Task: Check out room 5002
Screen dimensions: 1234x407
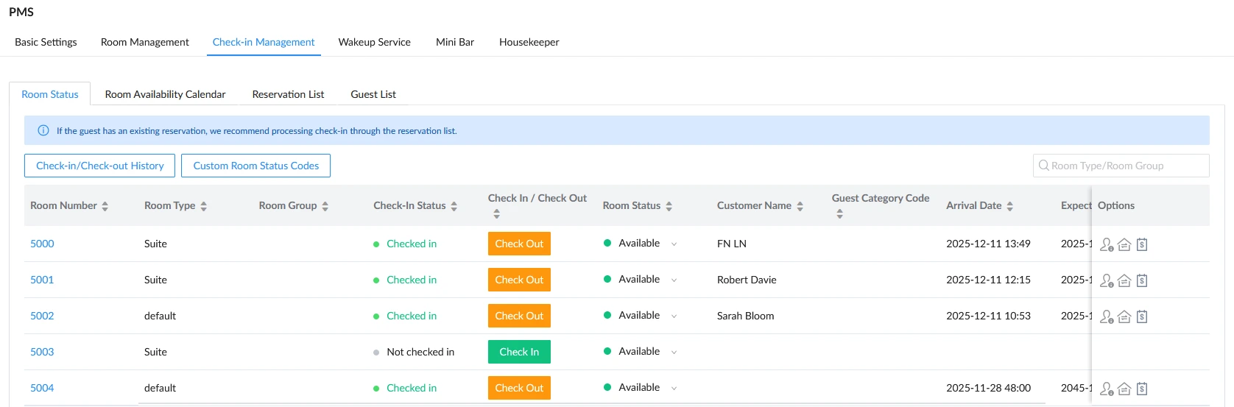Action: [x=519, y=316]
